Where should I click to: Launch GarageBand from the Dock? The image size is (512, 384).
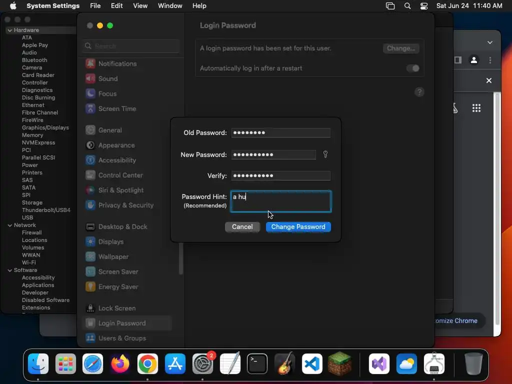[x=284, y=363]
